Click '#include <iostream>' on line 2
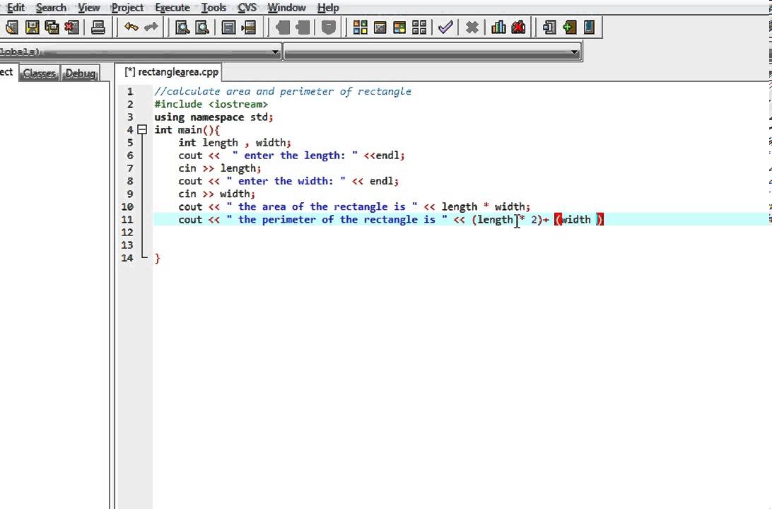Image resolution: width=772 pixels, height=509 pixels. coord(211,104)
